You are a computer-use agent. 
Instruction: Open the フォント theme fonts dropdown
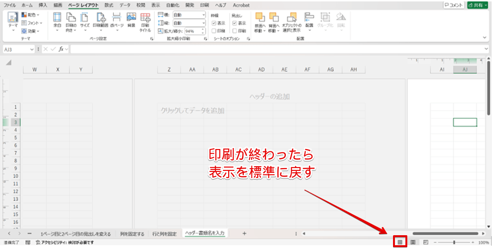click(32, 23)
